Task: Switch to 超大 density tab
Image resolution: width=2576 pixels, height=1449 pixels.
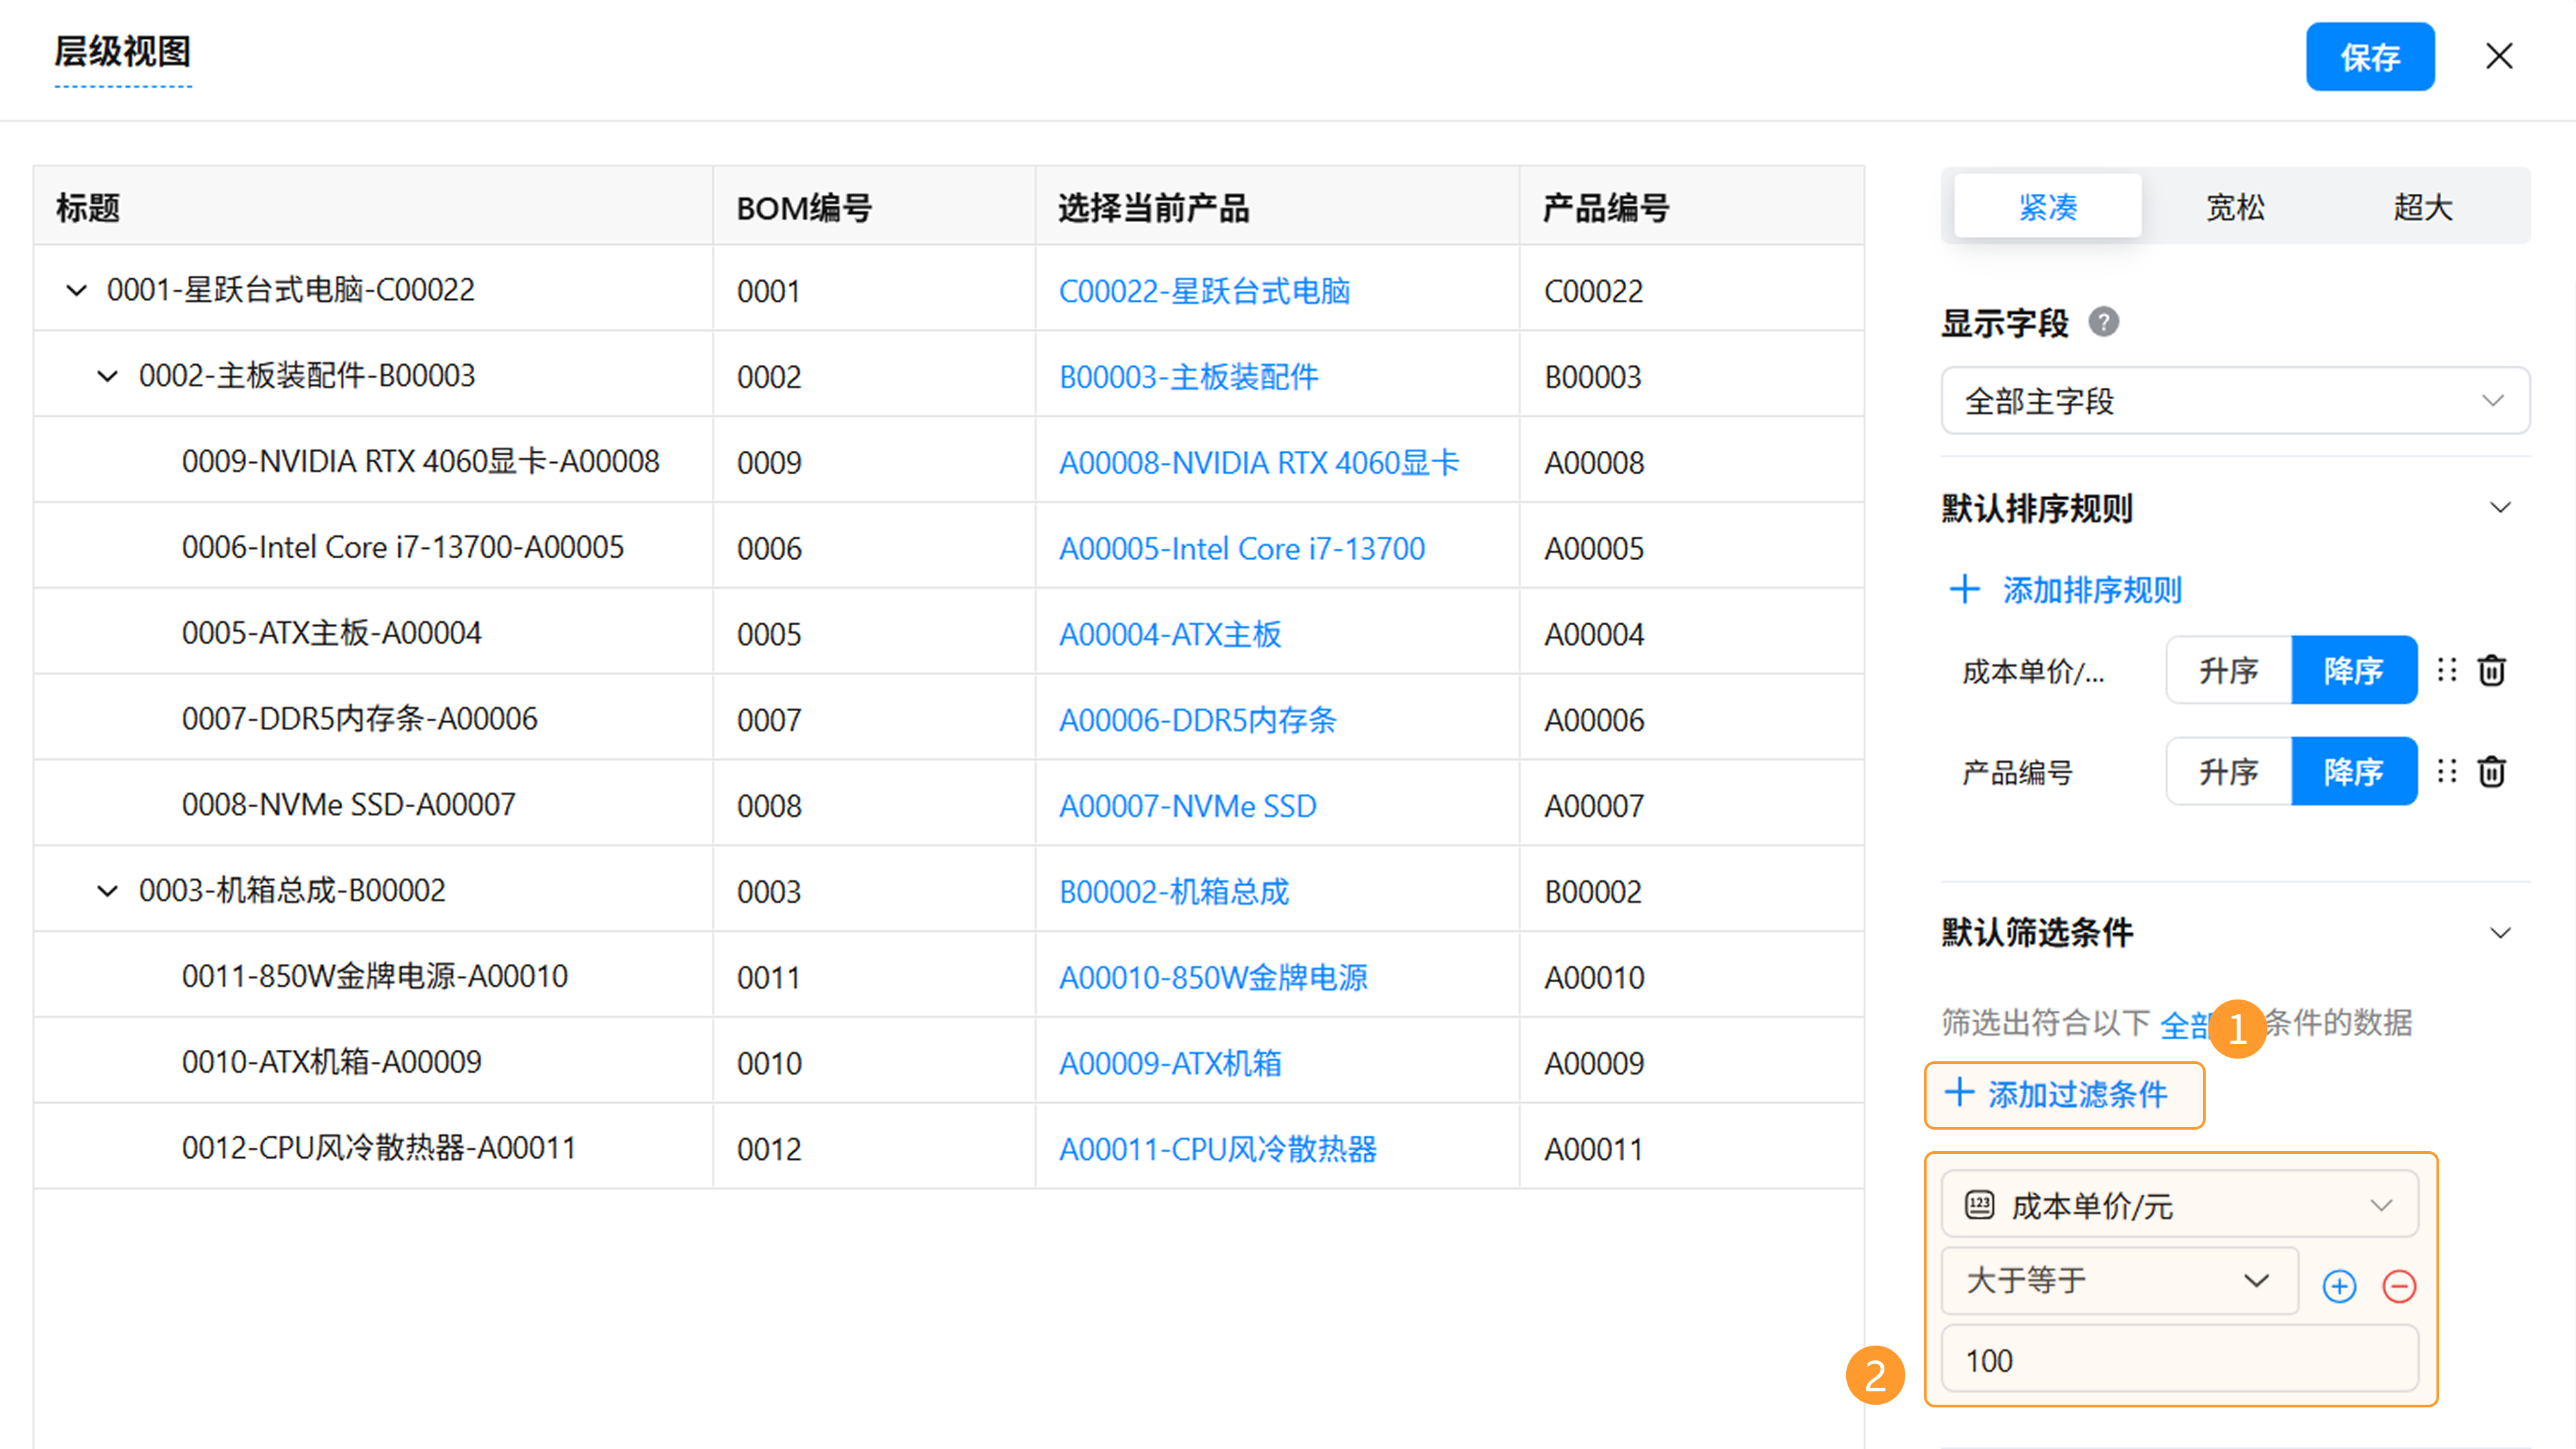Action: (2422, 207)
